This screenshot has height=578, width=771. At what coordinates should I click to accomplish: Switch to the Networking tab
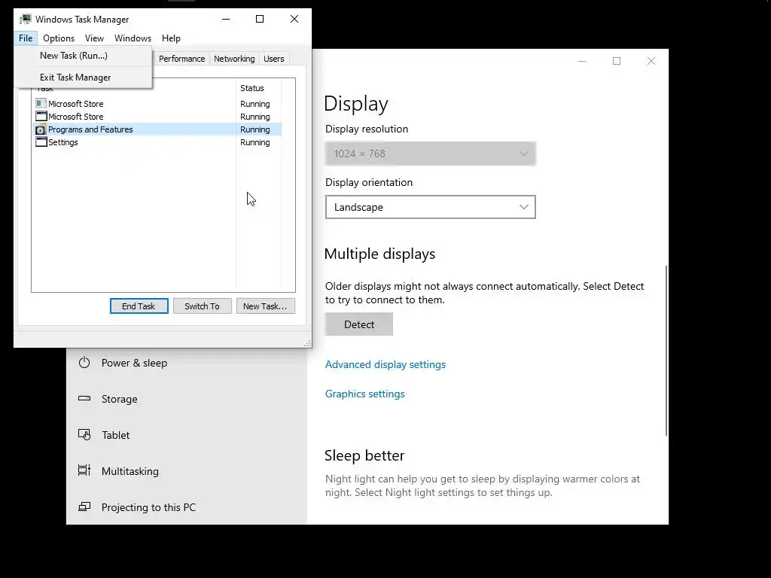pyautogui.click(x=234, y=59)
